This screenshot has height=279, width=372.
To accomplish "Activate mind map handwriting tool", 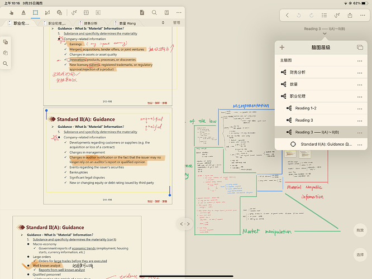I will (x=337, y=16).
